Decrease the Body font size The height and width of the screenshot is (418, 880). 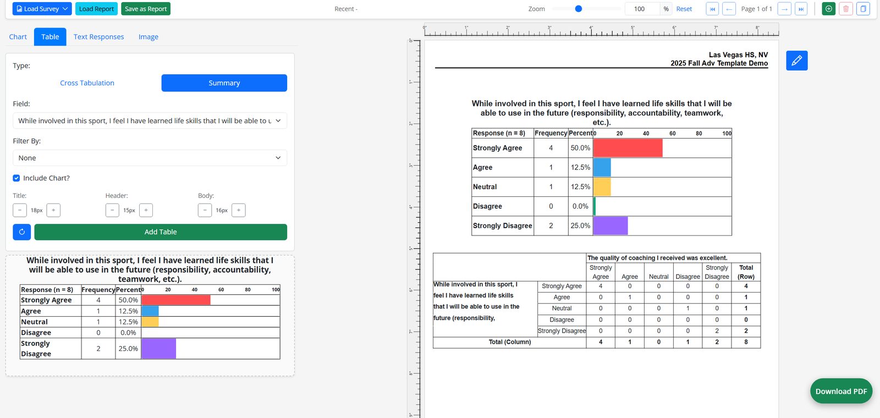coord(205,210)
